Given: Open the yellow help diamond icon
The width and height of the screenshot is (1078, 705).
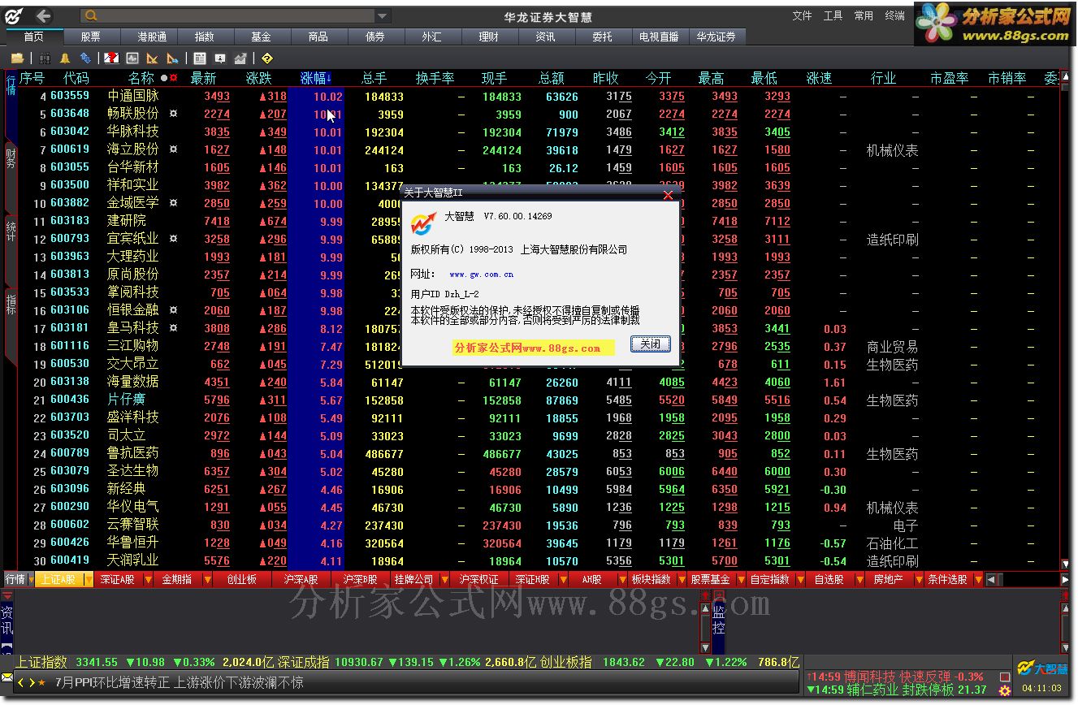Looking at the screenshot, I should point(267,58).
